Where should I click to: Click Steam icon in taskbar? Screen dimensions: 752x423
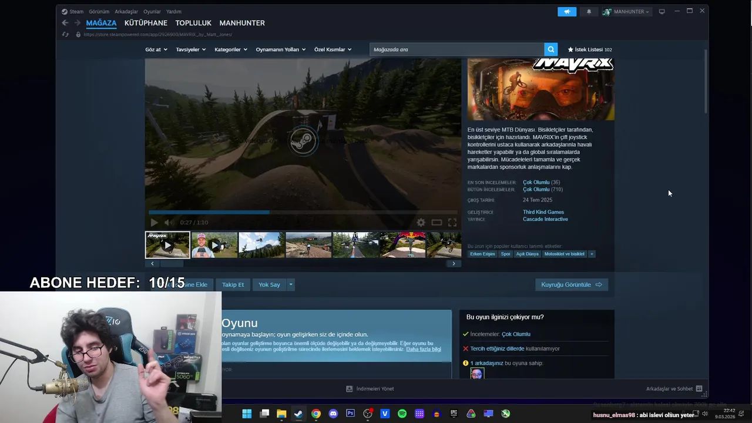pyautogui.click(x=298, y=414)
